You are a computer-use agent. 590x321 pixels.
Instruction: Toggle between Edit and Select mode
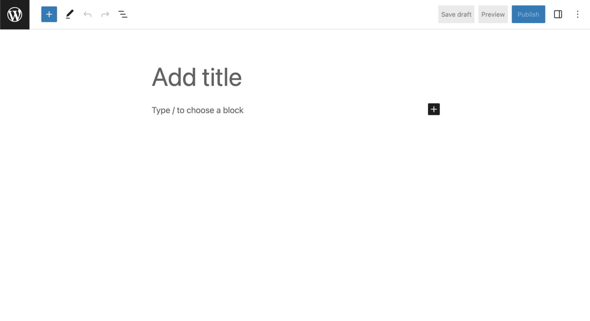tap(69, 14)
